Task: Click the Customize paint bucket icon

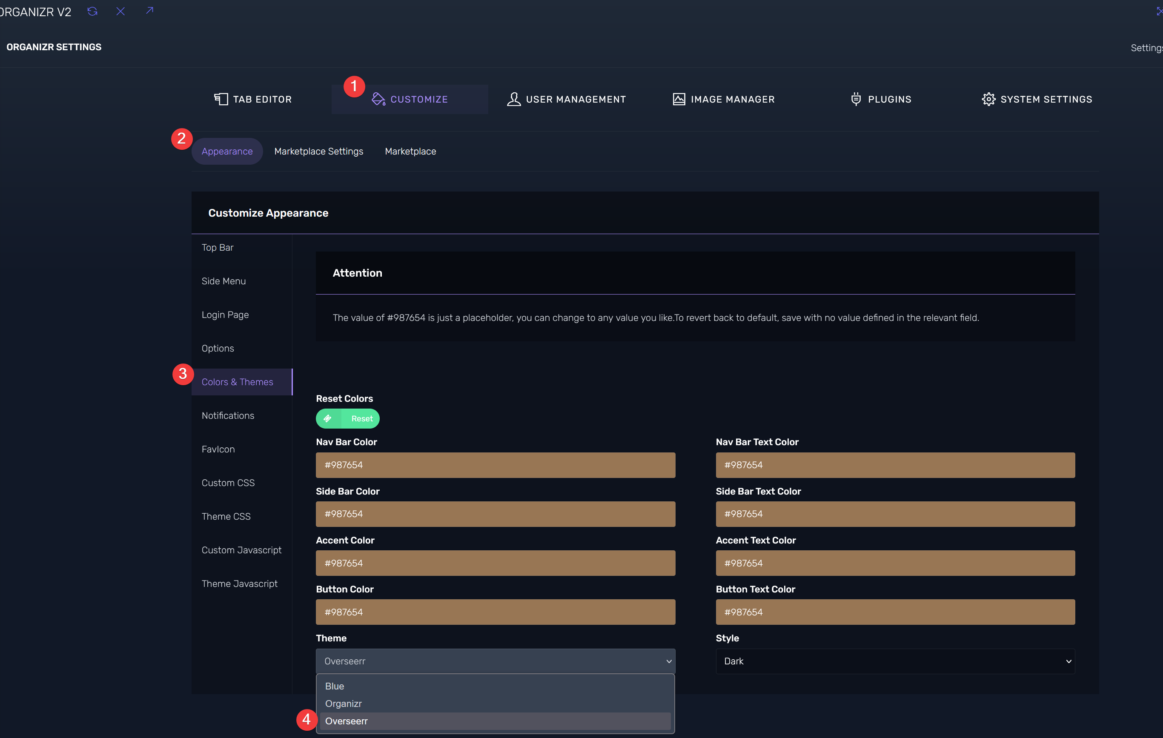Action: [378, 99]
